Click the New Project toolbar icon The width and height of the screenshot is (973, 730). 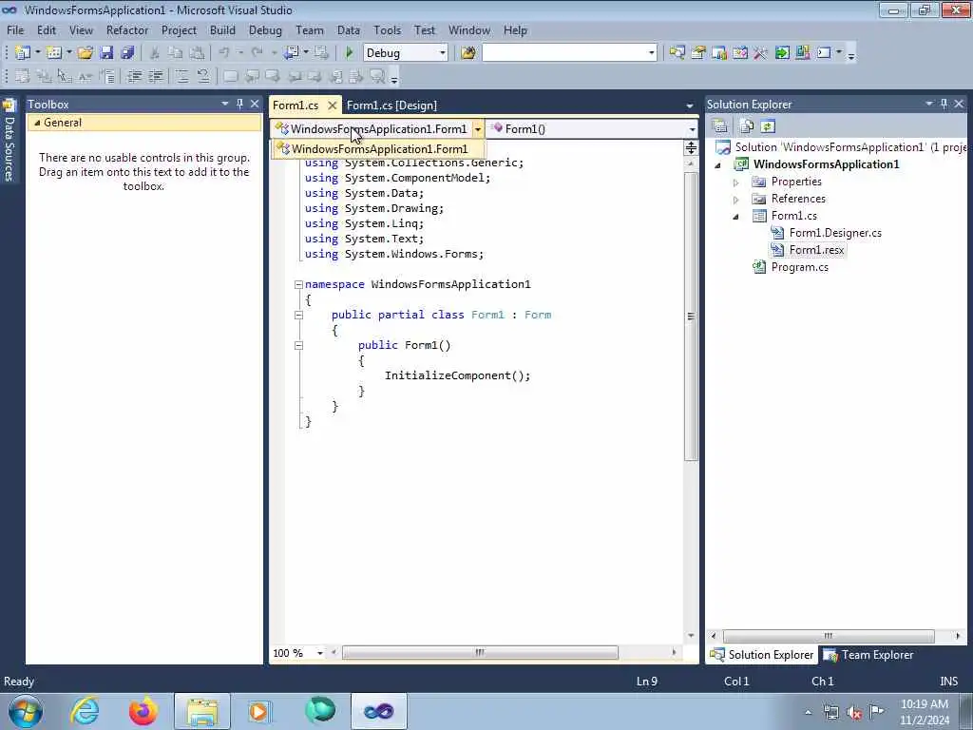tap(23, 53)
